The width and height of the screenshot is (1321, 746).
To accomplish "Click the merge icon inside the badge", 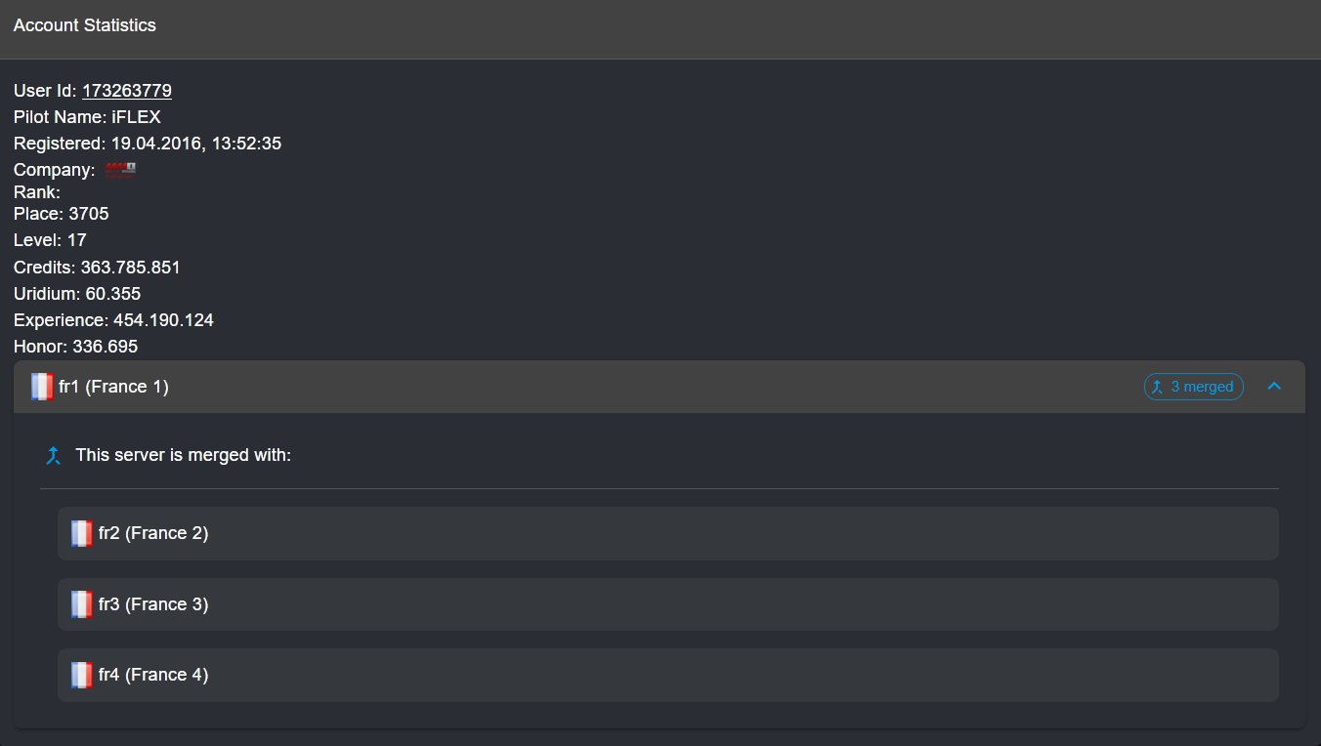I will click(1158, 387).
